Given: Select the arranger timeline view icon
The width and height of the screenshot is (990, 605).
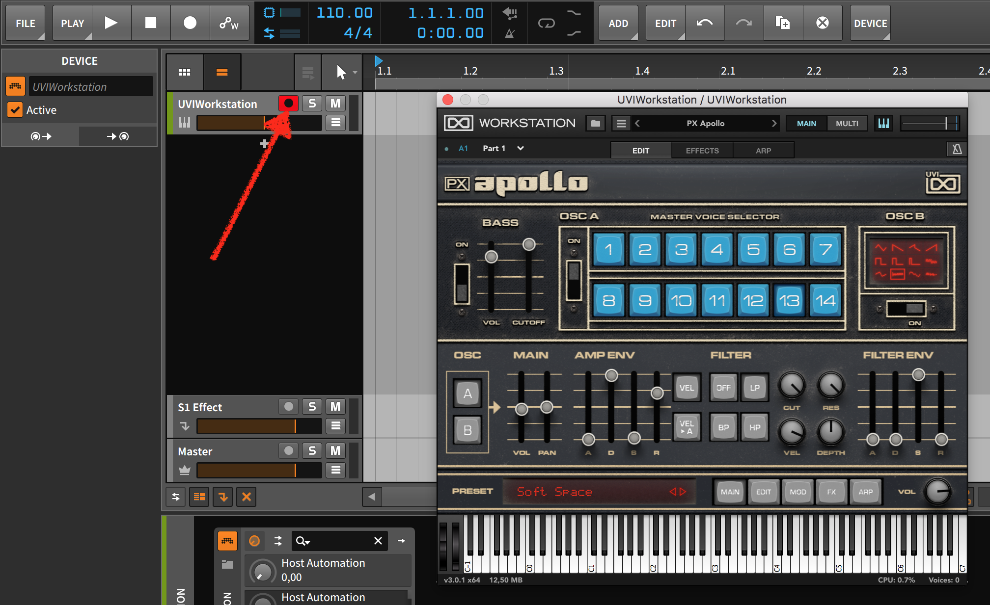Looking at the screenshot, I should click(222, 72).
